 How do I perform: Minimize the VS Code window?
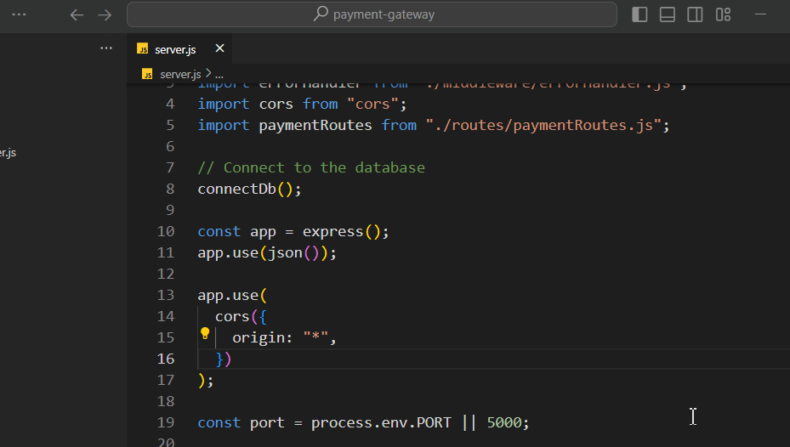click(x=760, y=14)
